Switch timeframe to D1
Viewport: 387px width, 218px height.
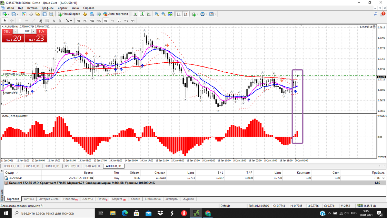(x=119, y=20)
